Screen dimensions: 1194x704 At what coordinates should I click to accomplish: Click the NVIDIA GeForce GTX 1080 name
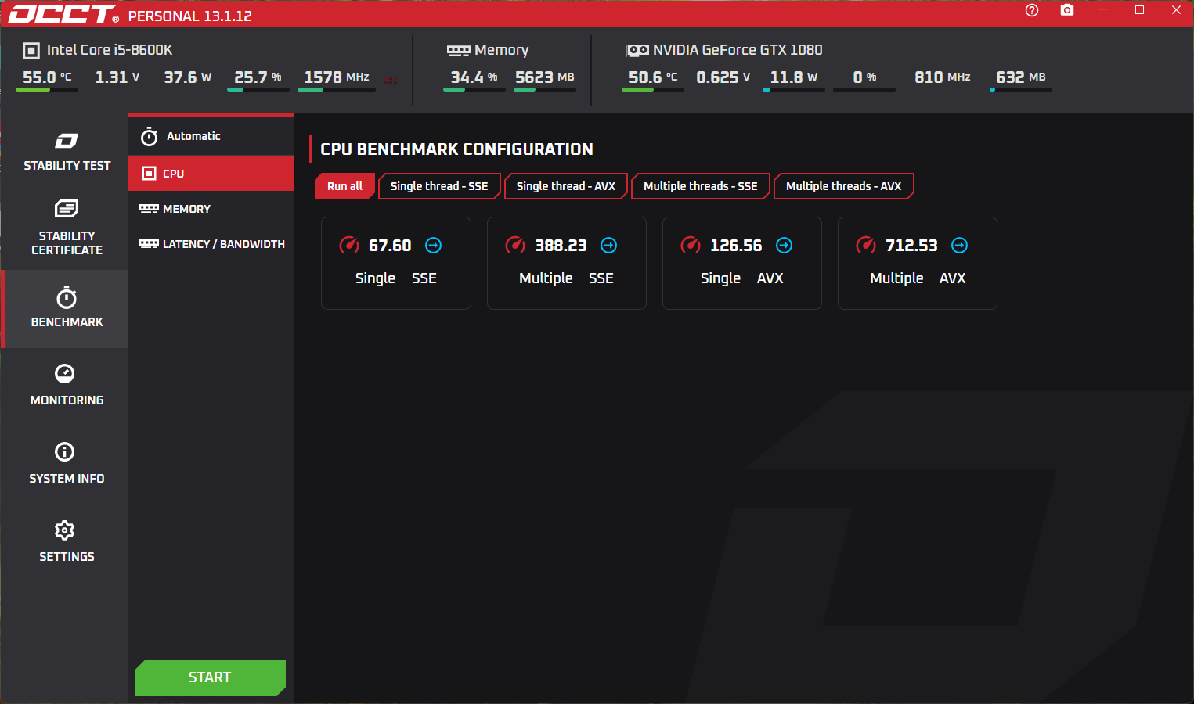(738, 50)
